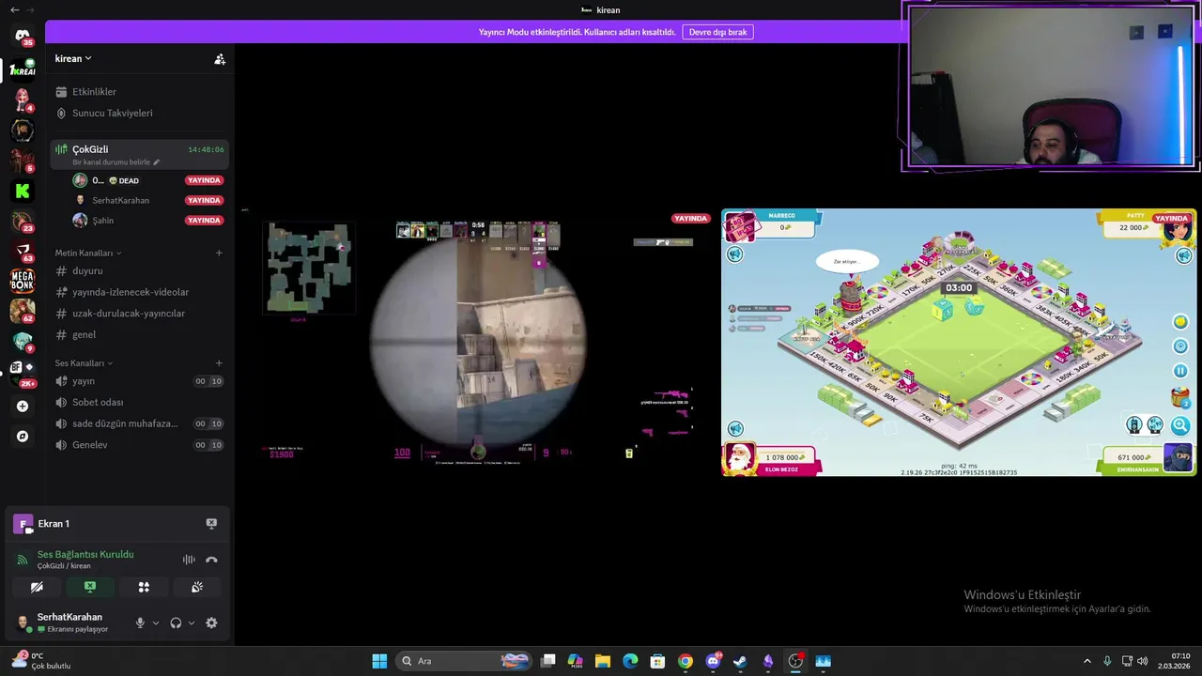Show hidden system tray icons chevron
Viewport: 1202px width, 676px height.
1087,661
